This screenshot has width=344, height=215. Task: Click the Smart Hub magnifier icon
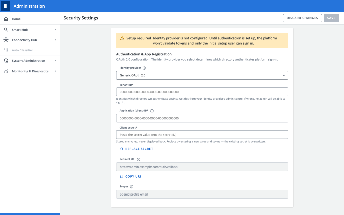pyautogui.click(x=6, y=30)
